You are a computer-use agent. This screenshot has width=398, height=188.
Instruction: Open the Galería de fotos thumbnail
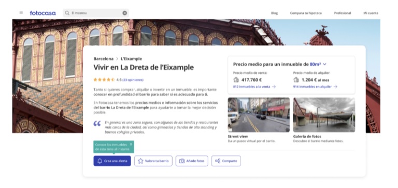(x=324, y=115)
